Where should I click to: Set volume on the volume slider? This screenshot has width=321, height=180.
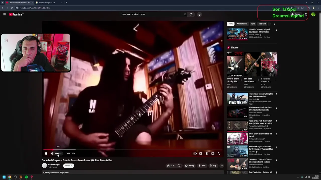click(x=58, y=153)
